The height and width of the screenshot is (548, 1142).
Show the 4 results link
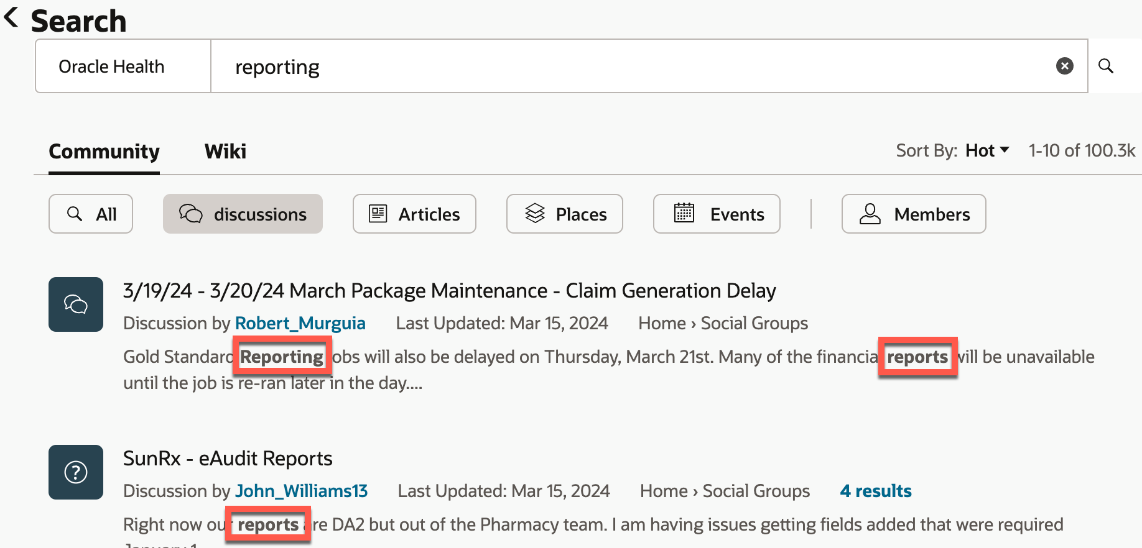click(876, 491)
